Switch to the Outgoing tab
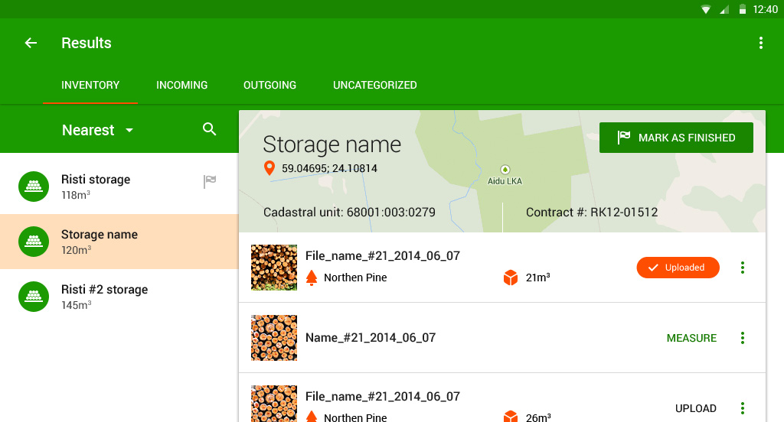The width and height of the screenshot is (784, 422). 269,85
